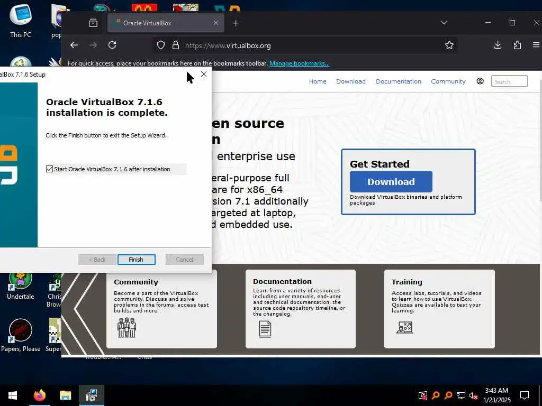The image size is (542, 406).
Task: Reload the VirtualBox page
Action: tap(112, 45)
